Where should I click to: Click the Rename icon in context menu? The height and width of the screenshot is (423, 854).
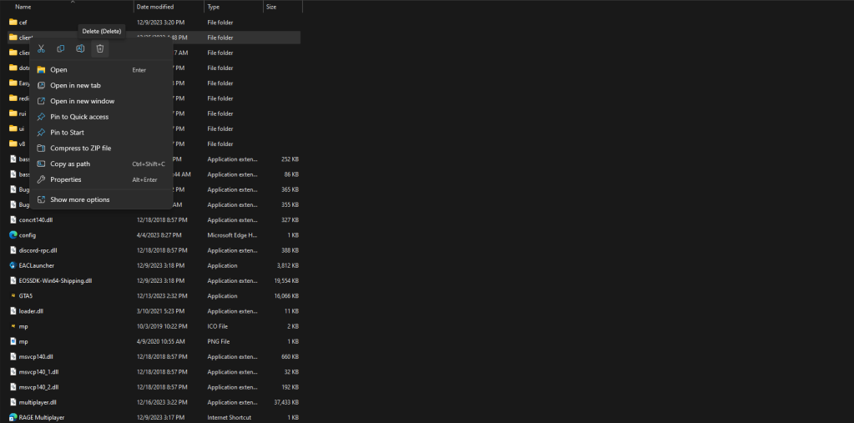80,49
